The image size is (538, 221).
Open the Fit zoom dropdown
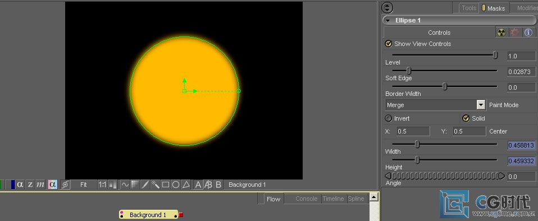(84, 185)
